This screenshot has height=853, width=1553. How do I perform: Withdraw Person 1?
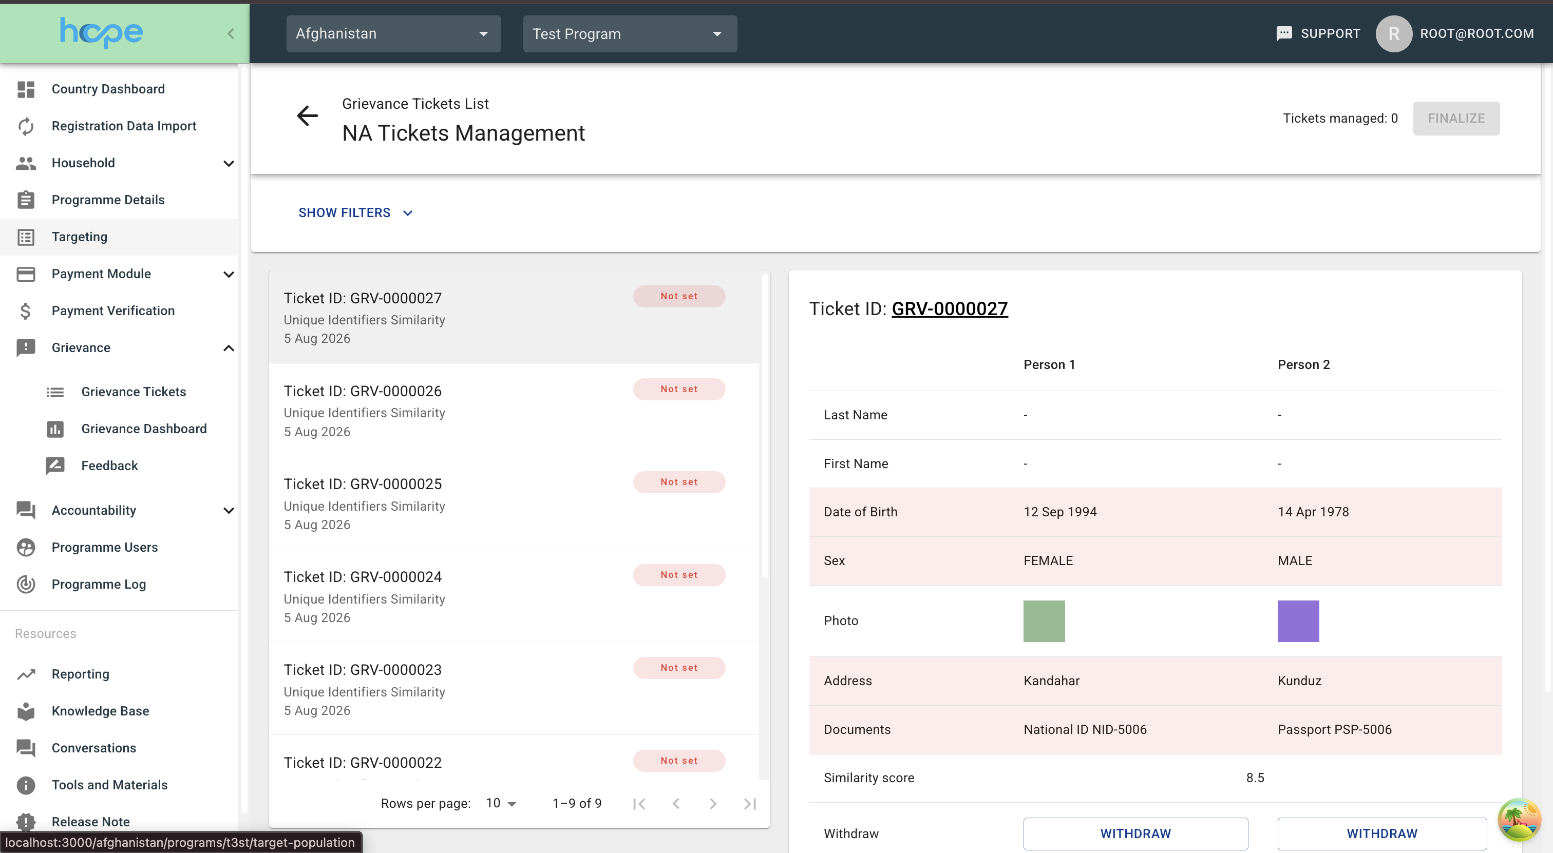point(1135,833)
